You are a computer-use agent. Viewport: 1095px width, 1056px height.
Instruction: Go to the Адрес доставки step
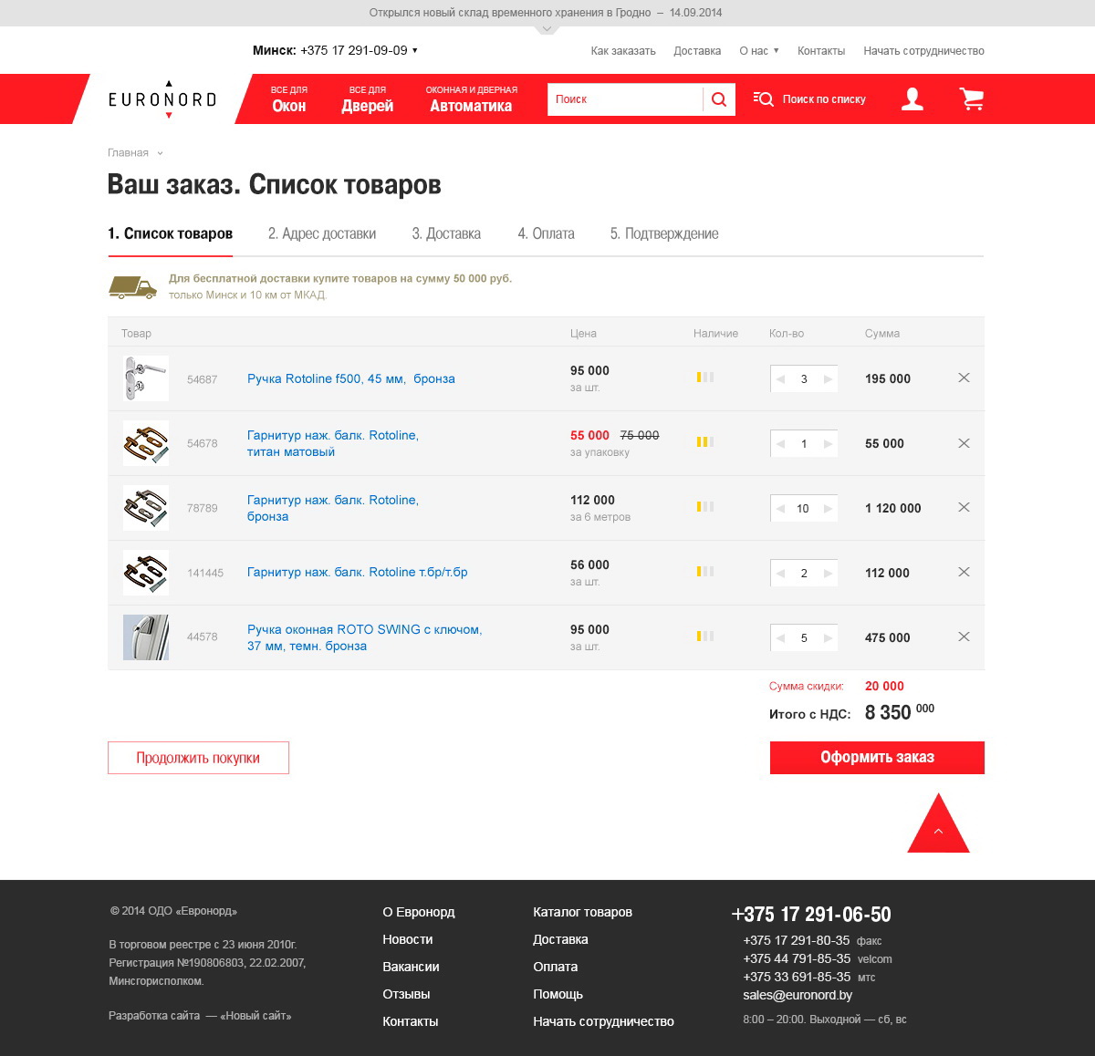click(322, 233)
